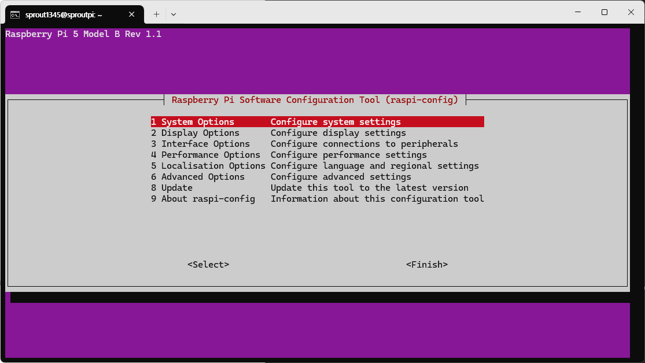The height and width of the screenshot is (363, 645).
Task: Click 'Configure language and regional settings' text
Action: click(x=375, y=166)
